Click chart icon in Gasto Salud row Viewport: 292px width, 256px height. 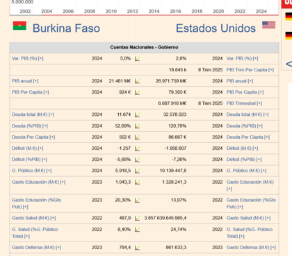[x=138, y=218]
